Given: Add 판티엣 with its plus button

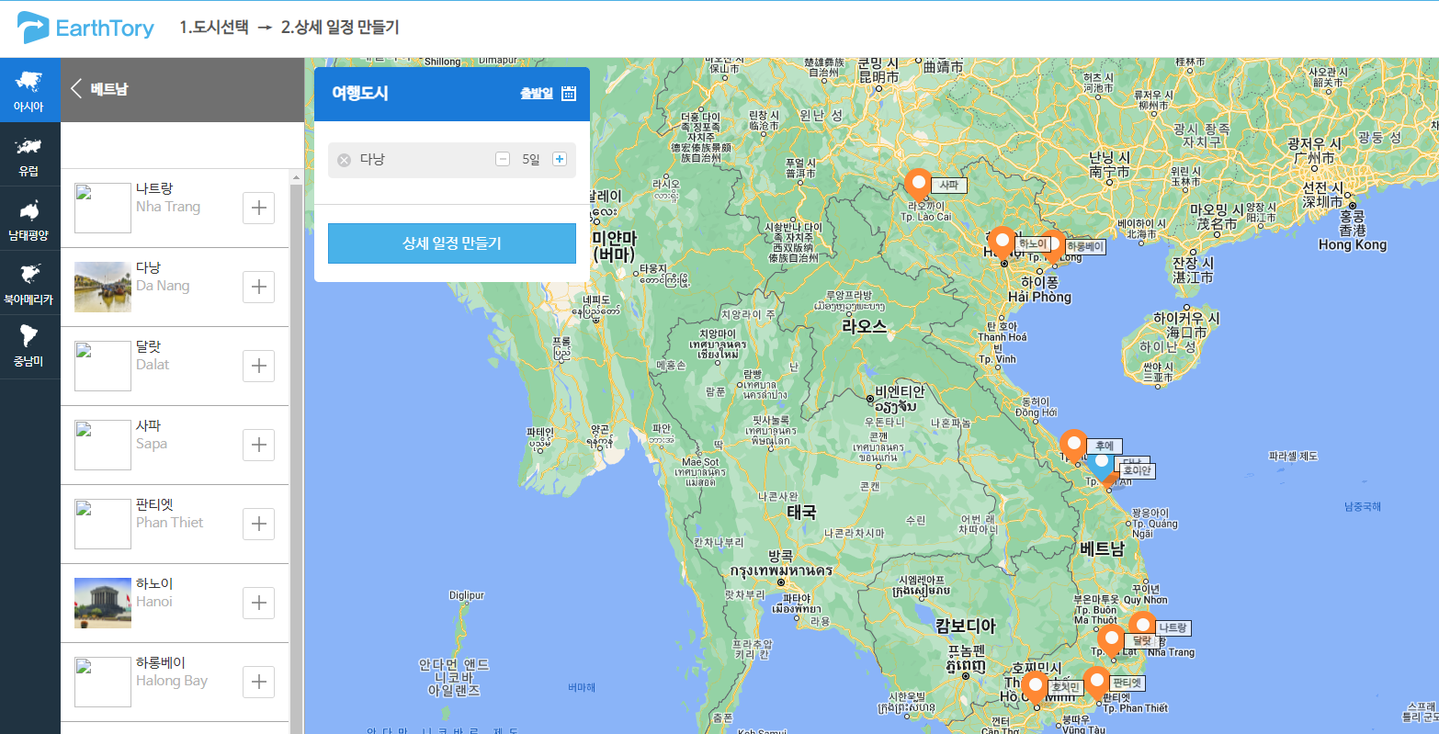Looking at the screenshot, I should (258, 524).
